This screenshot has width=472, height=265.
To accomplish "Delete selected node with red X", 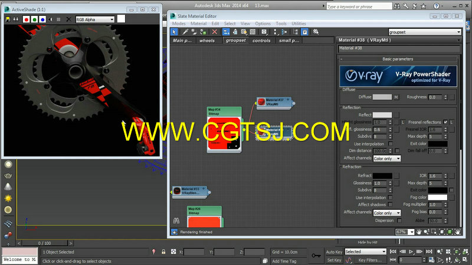I will (x=214, y=32).
